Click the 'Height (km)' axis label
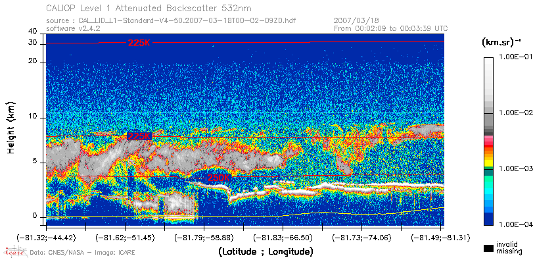Viewport: 533px width, 258px height. coord(11,127)
